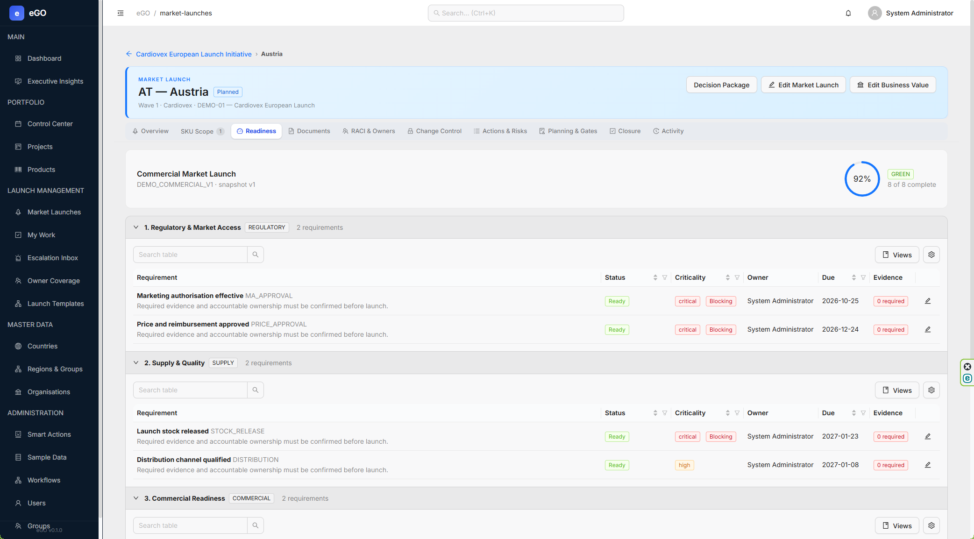Switch to the Overview tab

pyautogui.click(x=150, y=131)
